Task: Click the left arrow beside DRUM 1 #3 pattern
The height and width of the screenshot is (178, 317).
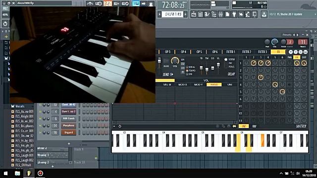Action: coord(159,14)
